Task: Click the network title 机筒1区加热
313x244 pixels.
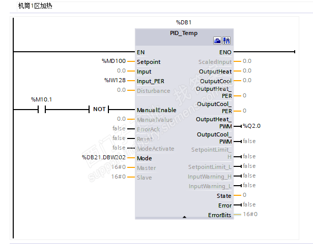Action: [x=35, y=6]
